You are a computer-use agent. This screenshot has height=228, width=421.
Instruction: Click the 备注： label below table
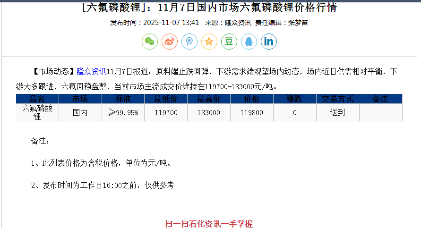tap(40, 141)
